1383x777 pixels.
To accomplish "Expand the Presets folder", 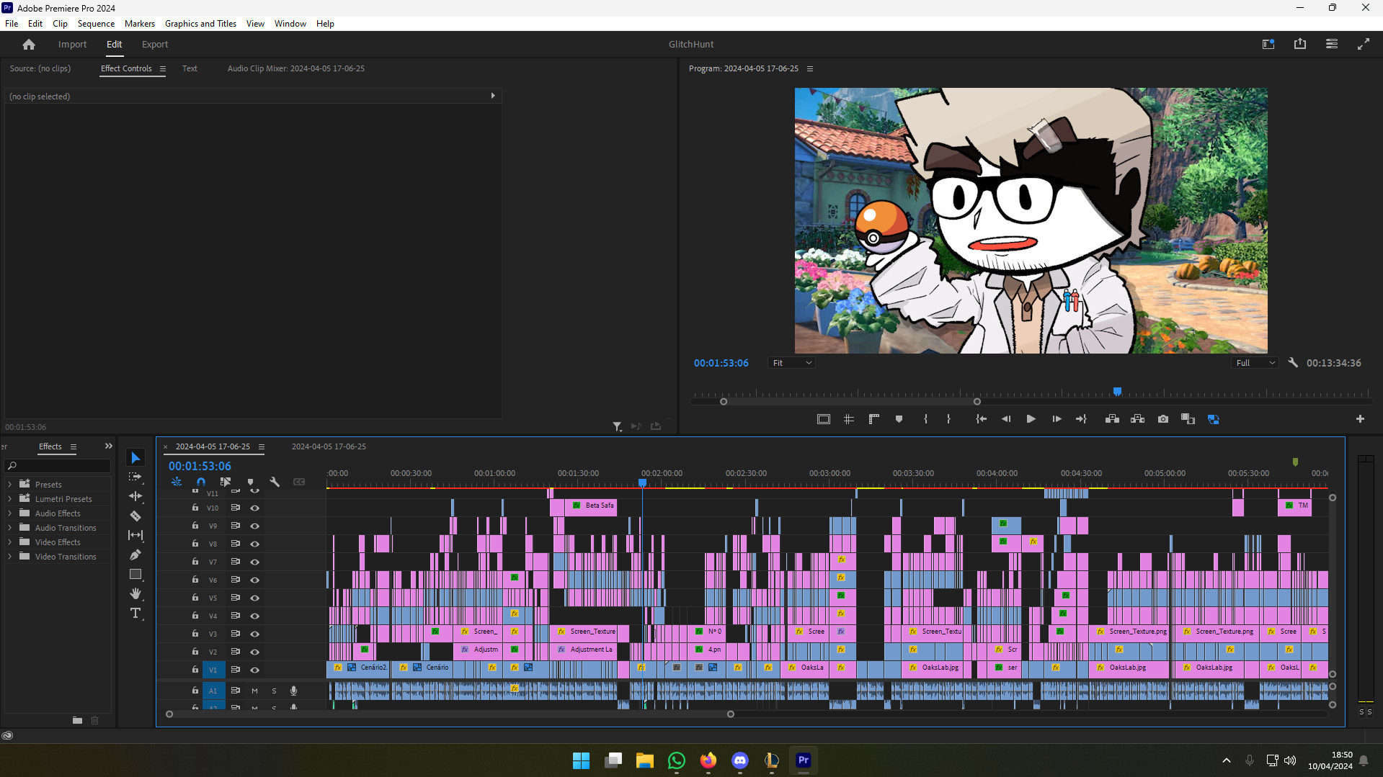I will tap(9, 485).
